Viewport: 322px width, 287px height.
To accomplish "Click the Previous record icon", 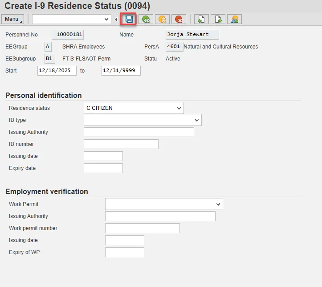I will point(201,19).
